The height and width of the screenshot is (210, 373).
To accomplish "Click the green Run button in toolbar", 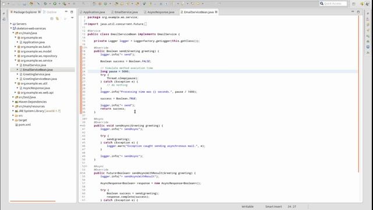I will point(55,3).
